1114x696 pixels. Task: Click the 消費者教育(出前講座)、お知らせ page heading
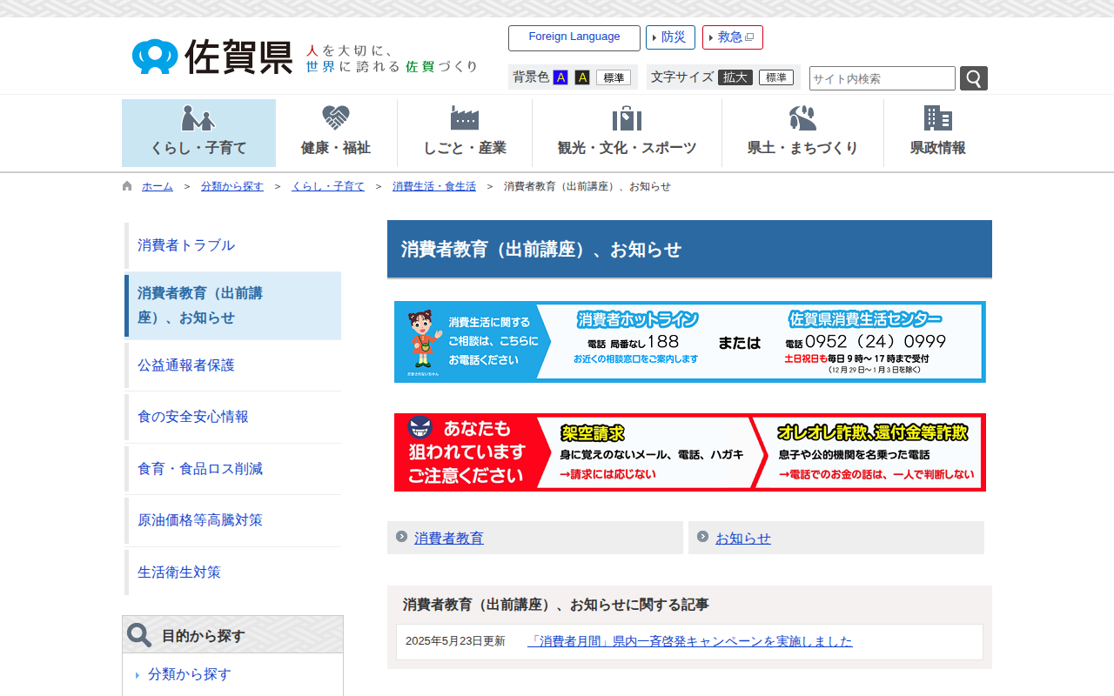coord(689,250)
